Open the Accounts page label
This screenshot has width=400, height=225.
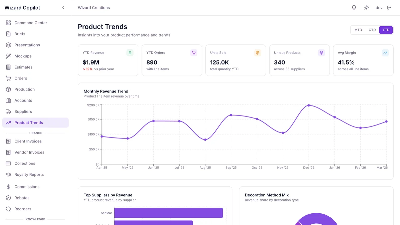(23, 101)
